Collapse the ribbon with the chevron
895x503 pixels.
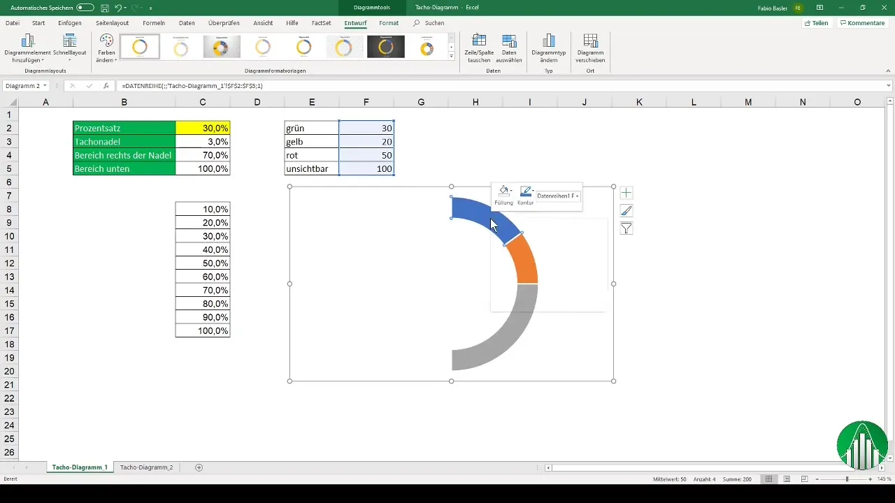[888, 72]
